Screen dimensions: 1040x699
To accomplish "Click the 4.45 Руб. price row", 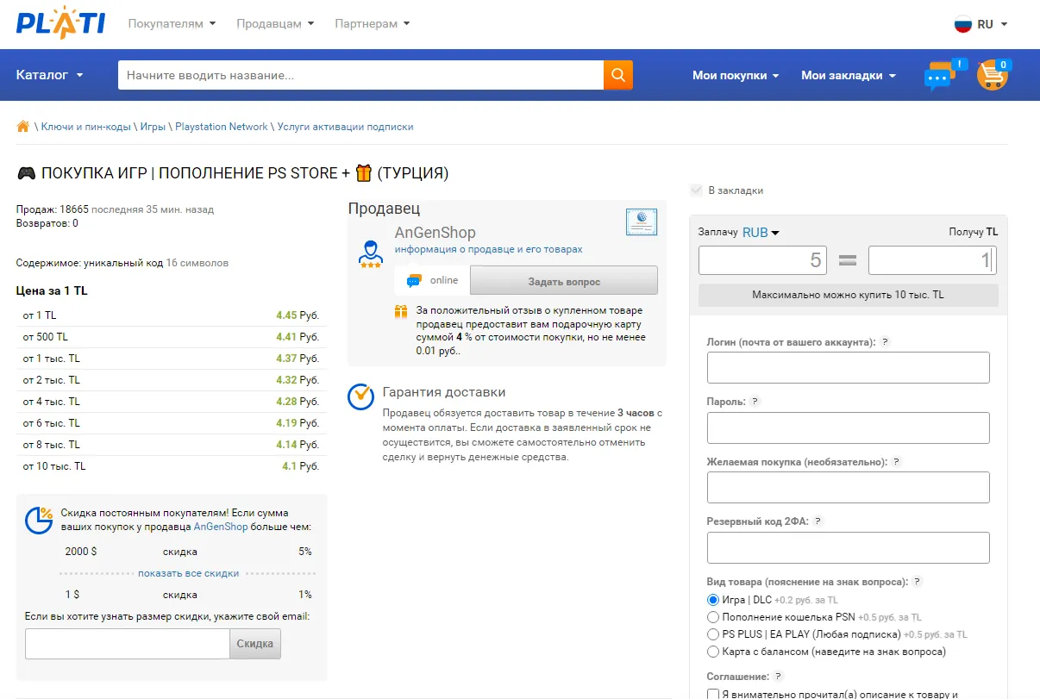I will pos(171,315).
